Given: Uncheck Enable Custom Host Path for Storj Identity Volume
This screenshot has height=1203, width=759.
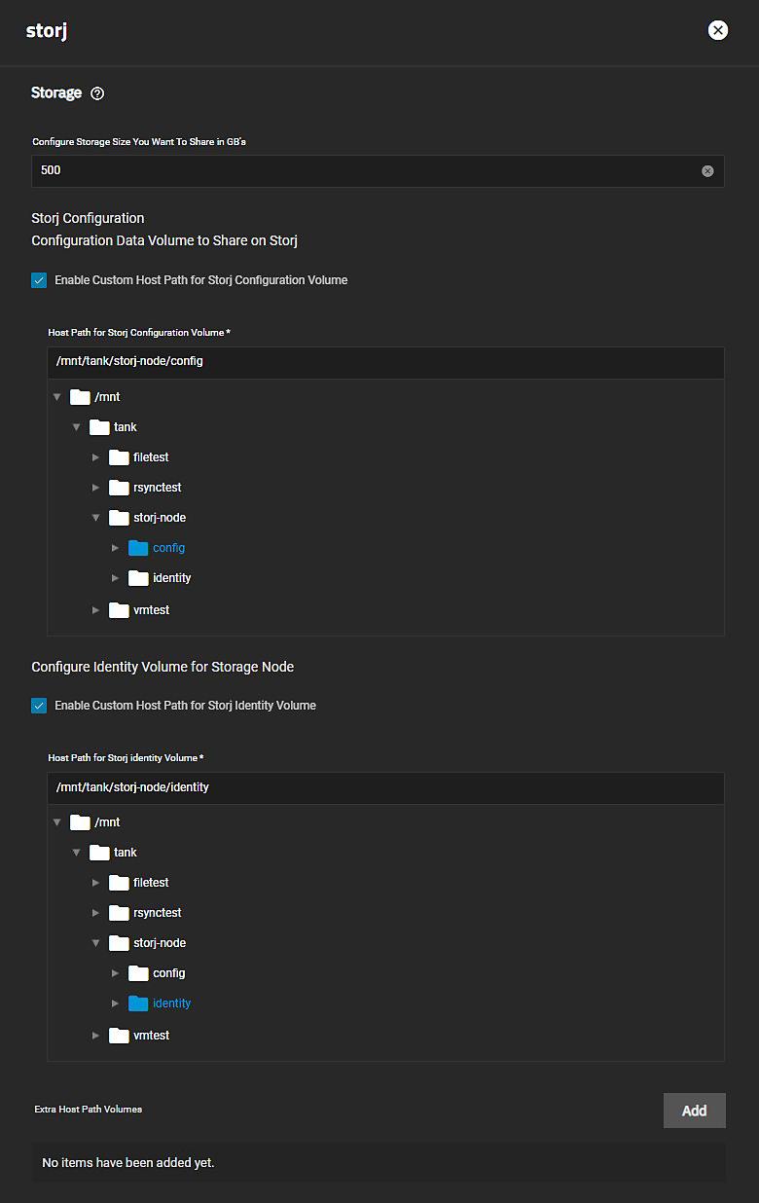Looking at the screenshot, I should 39,706.
